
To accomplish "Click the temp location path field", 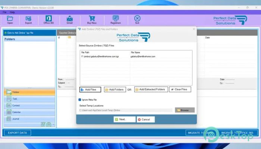I will (126, 110).
